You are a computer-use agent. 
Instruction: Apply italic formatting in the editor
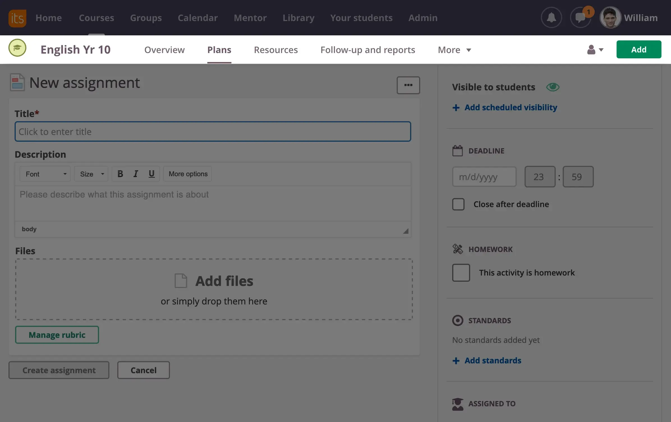click(x=136, y=174)
